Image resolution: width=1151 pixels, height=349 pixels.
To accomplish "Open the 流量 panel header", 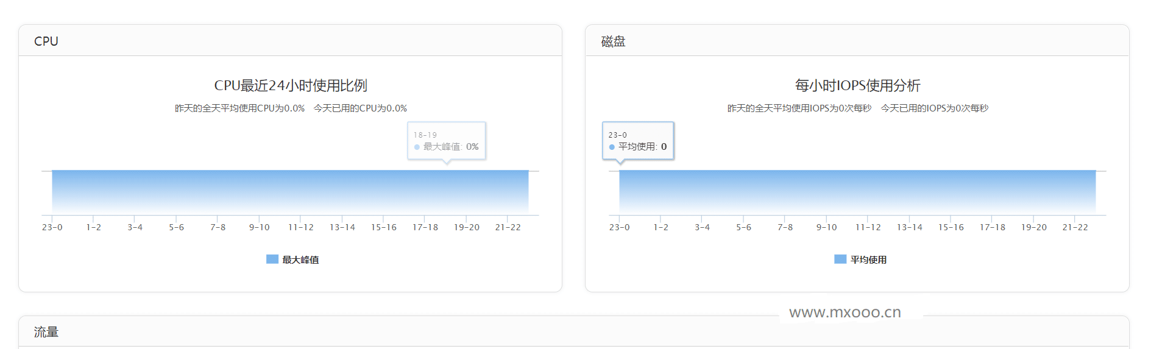I will tap(46, 332).
